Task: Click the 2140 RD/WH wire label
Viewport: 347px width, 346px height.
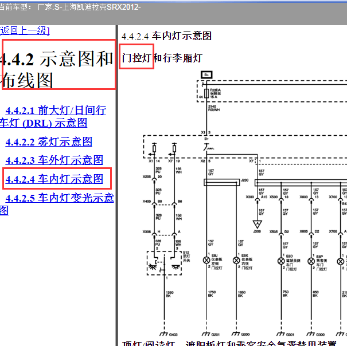Action: click(214, 108)
